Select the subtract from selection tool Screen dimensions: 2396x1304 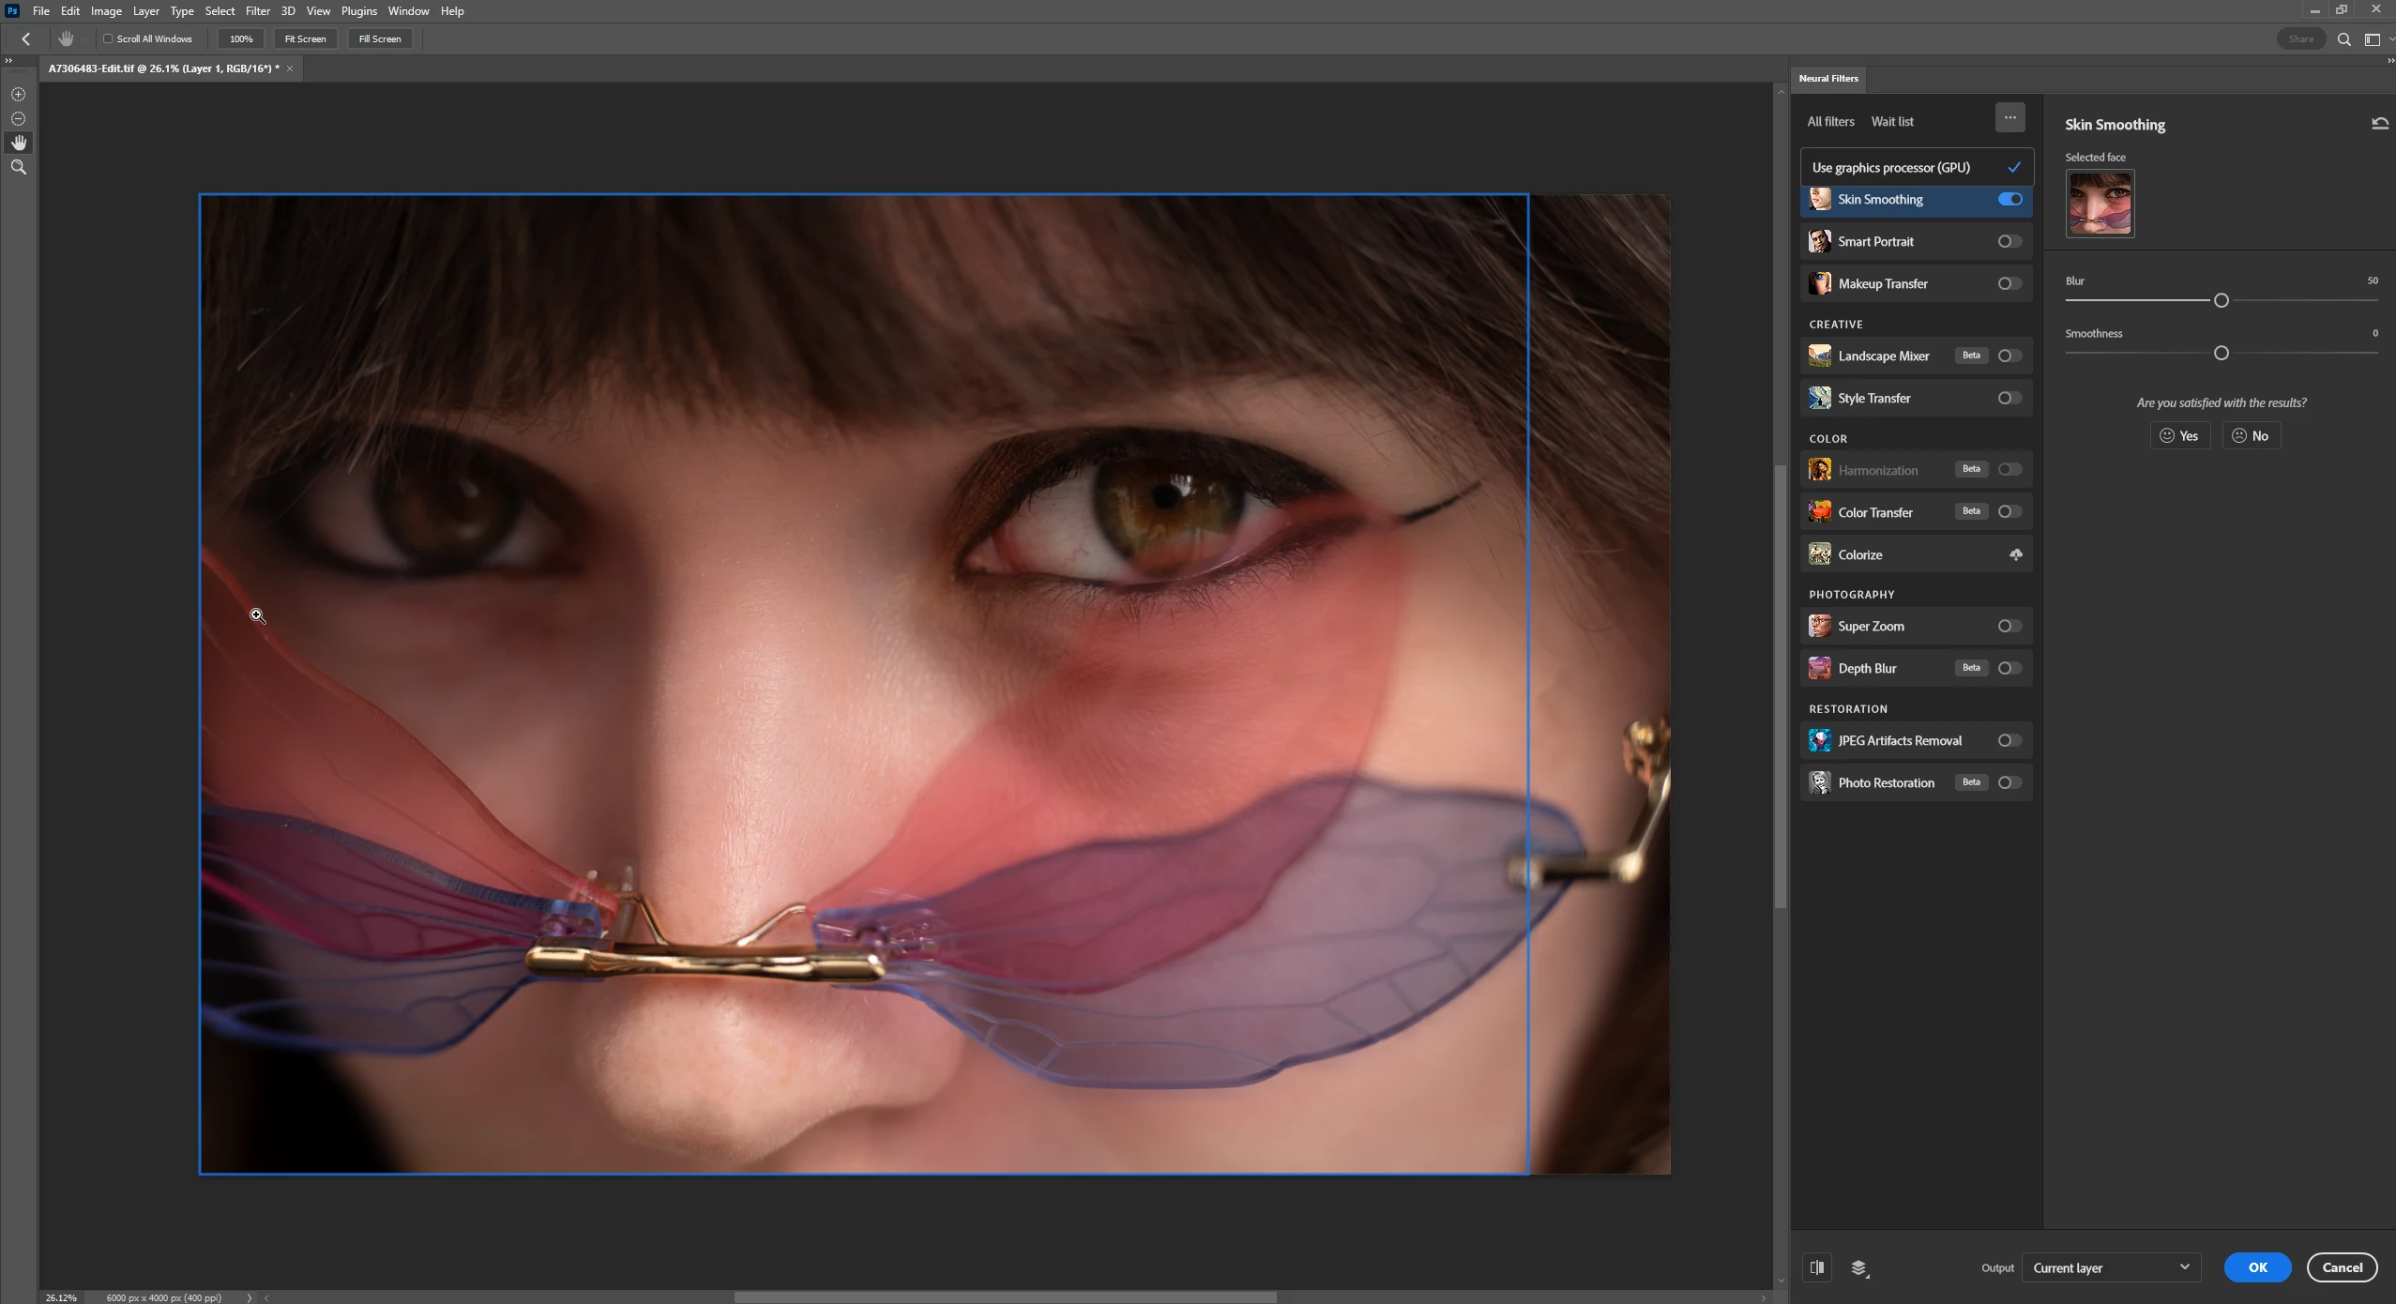point(18,119)
